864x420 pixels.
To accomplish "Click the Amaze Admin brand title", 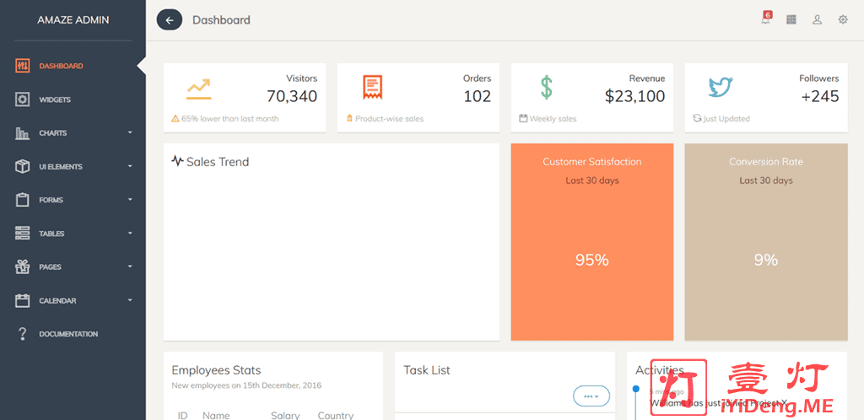I will click(73, 20).
